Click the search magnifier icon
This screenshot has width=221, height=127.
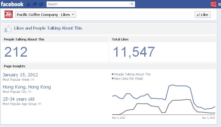[x=132, y=4]
